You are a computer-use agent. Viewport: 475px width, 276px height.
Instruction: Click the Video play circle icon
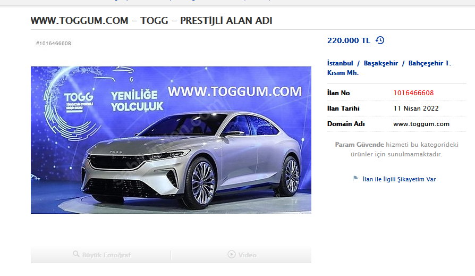(x=232, y=254)
